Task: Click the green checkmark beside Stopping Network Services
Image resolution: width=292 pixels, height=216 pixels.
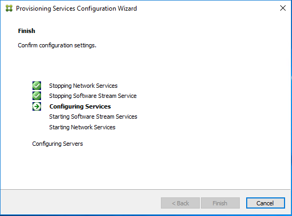Action: [37, 86]
